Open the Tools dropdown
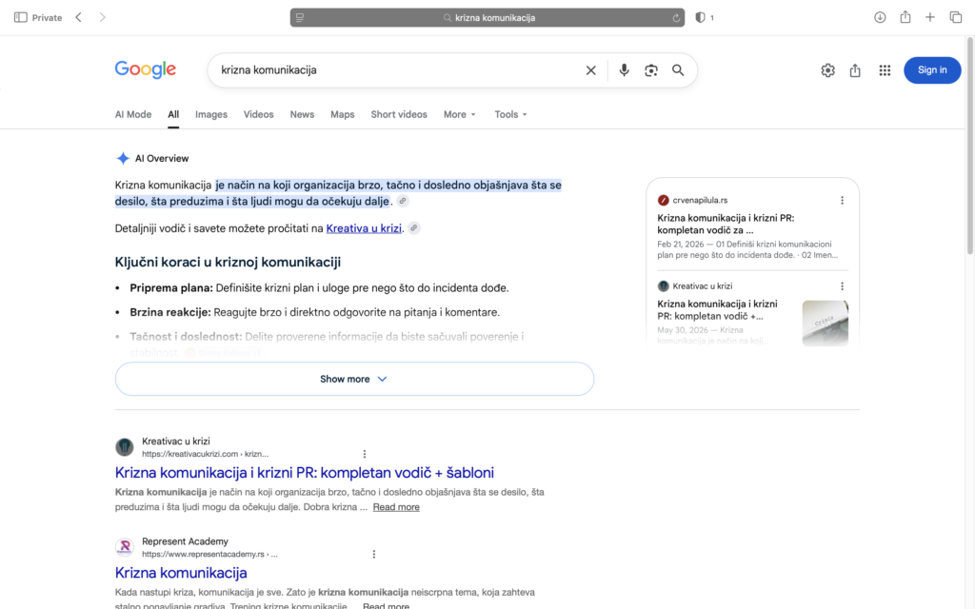Screen dimensions: 975x609 point(510,114)
